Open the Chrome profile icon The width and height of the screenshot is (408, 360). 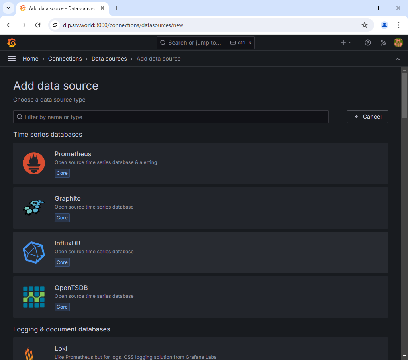coord(384,25)
